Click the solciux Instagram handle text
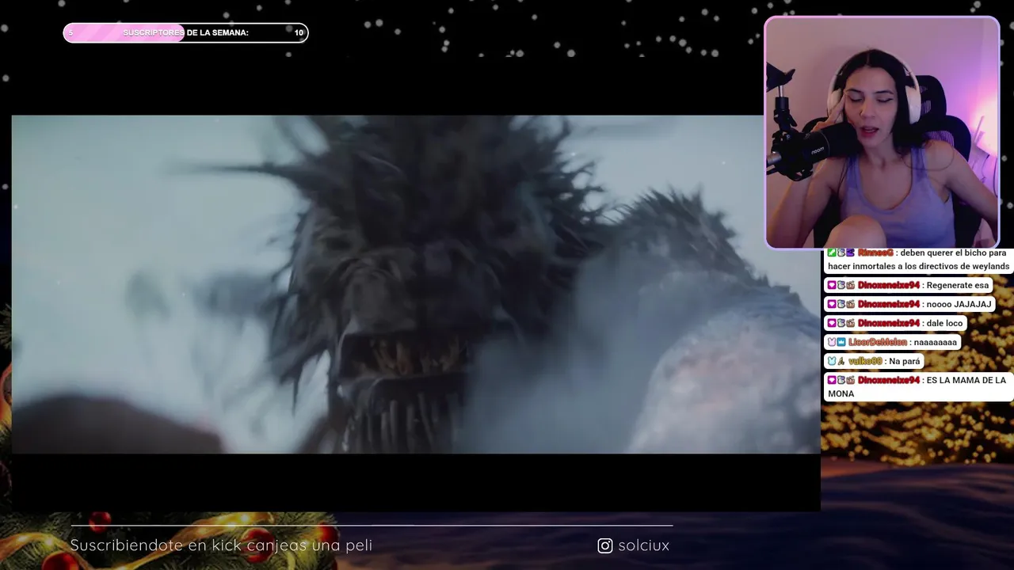 tap(643, 545)
